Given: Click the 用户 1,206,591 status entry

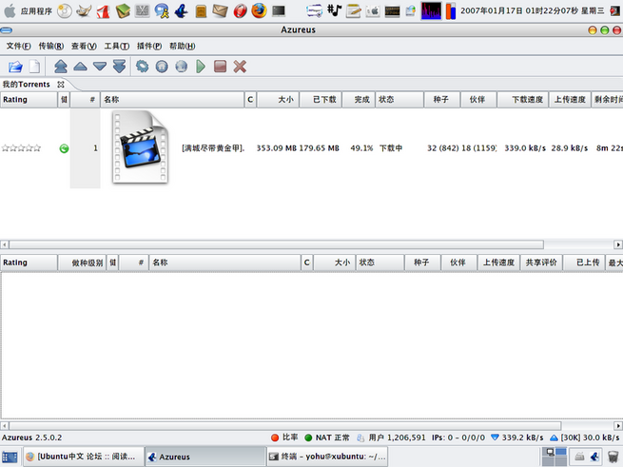Looking at the screenshot, I should [391, 438].
